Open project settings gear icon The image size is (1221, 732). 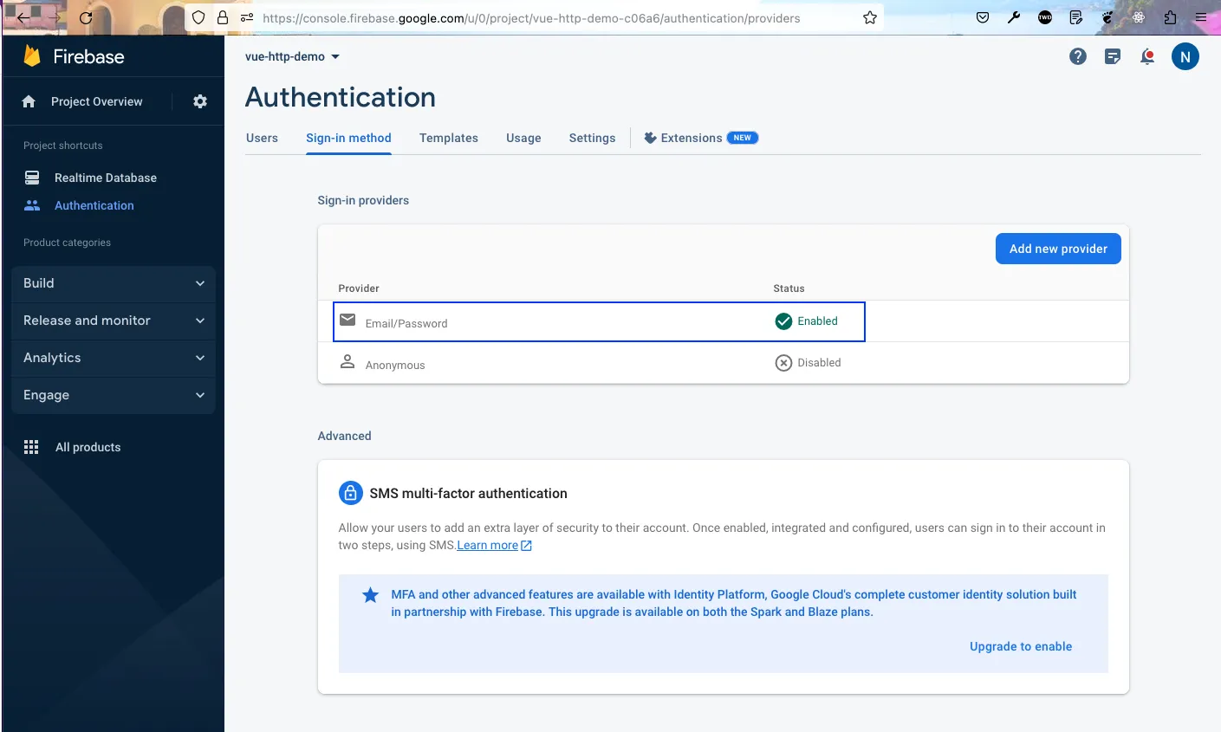pyautogui.click(x=200, y=101)
